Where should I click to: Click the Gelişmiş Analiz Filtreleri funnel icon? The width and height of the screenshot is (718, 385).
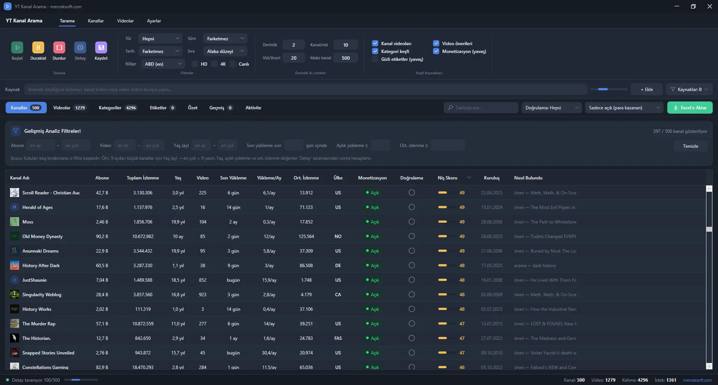tap(15, 131)
